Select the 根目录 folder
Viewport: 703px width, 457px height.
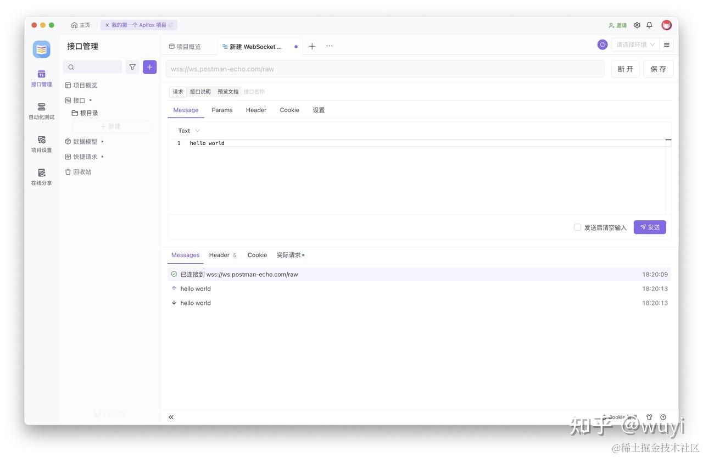85,113
